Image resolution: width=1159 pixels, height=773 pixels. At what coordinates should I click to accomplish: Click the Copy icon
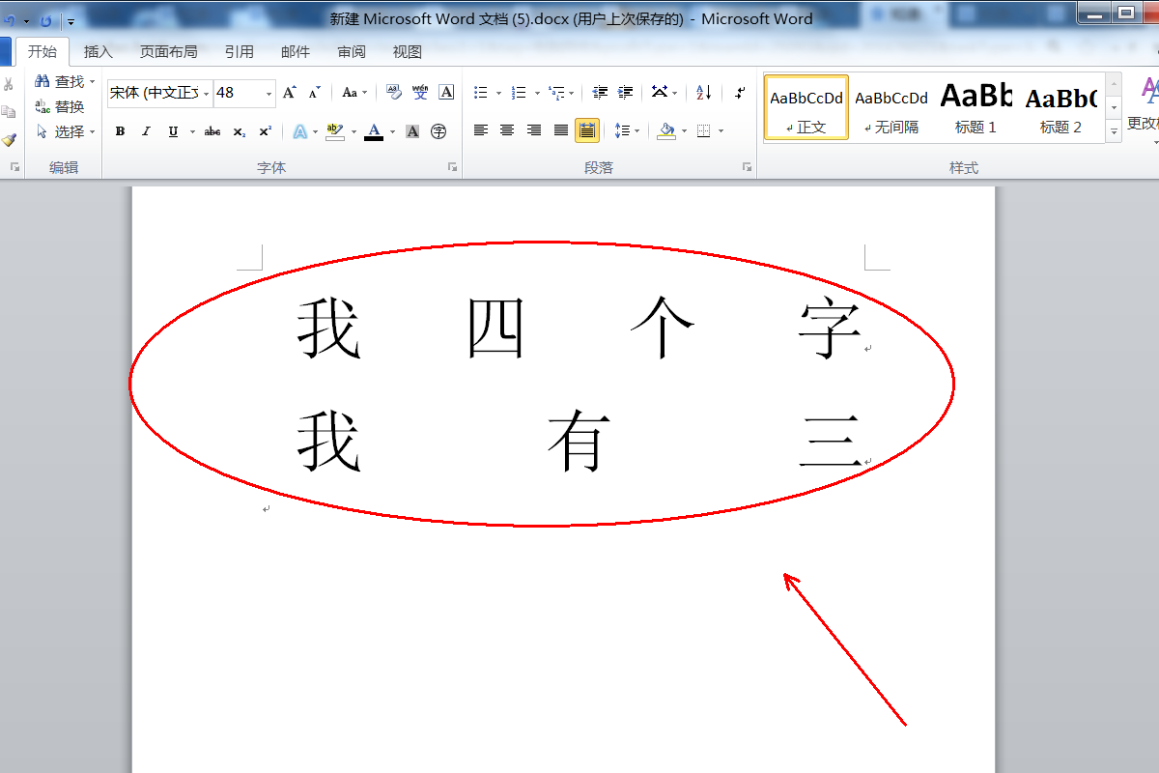coord(9,112)
